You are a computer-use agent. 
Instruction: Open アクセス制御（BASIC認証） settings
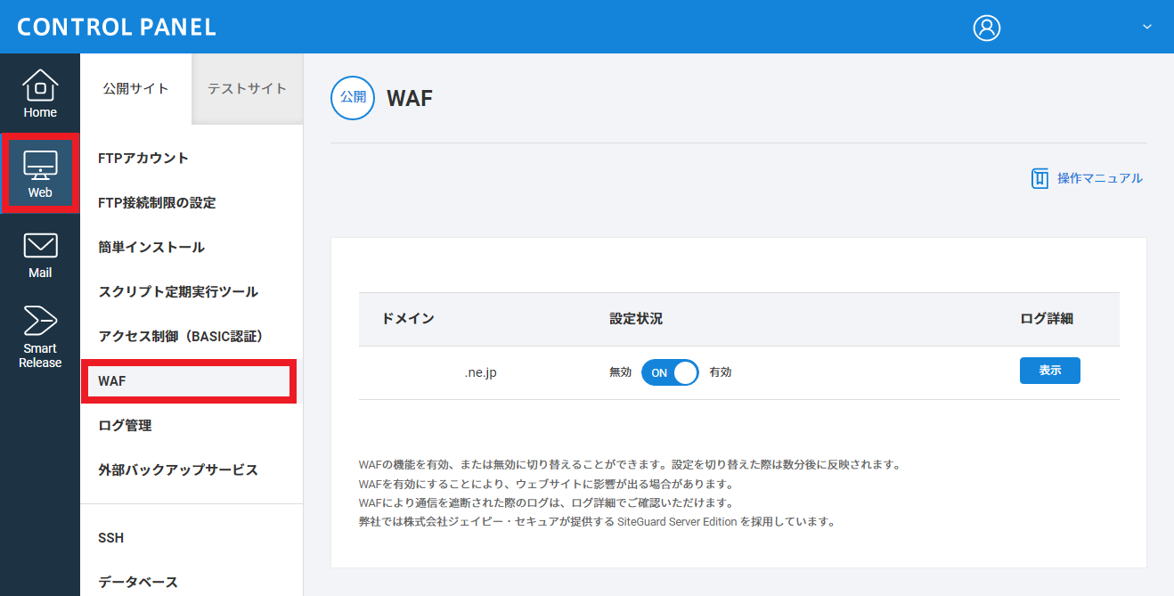tap(181, 337)
